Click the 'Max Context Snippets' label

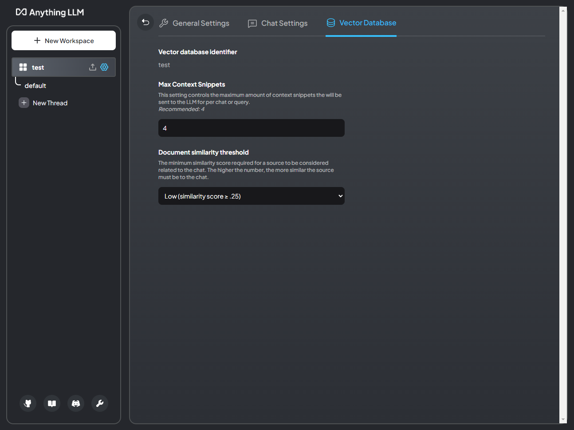[192, 84]
